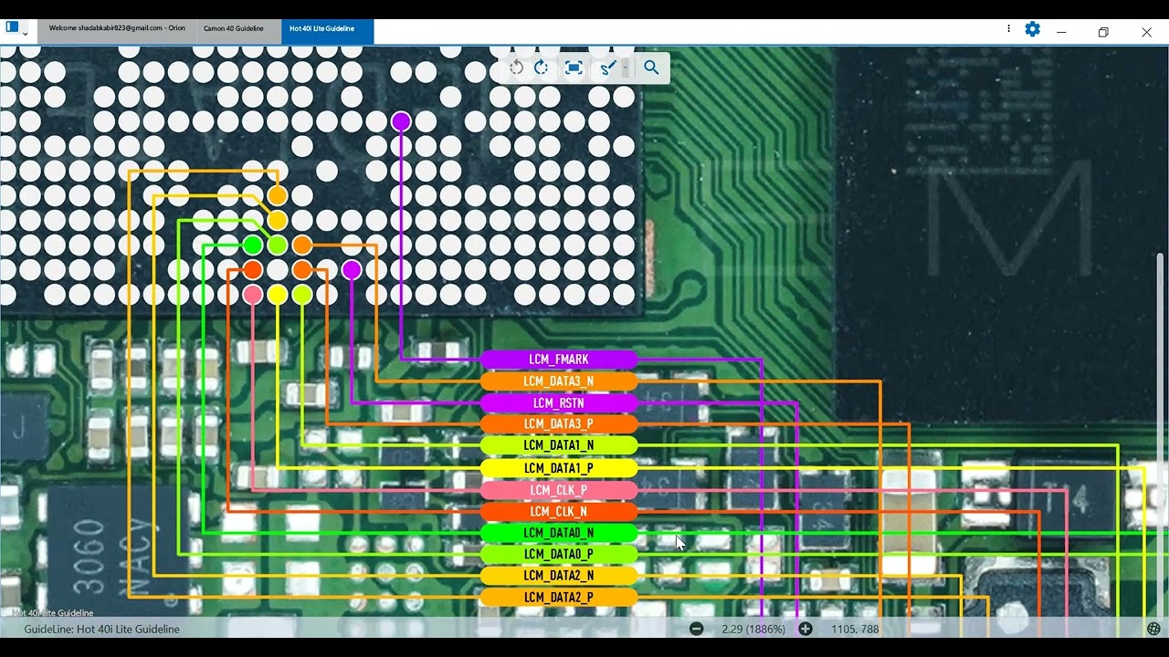Close the Orion window
Screen dimensions: 1169x657
tap(1146, 32)
